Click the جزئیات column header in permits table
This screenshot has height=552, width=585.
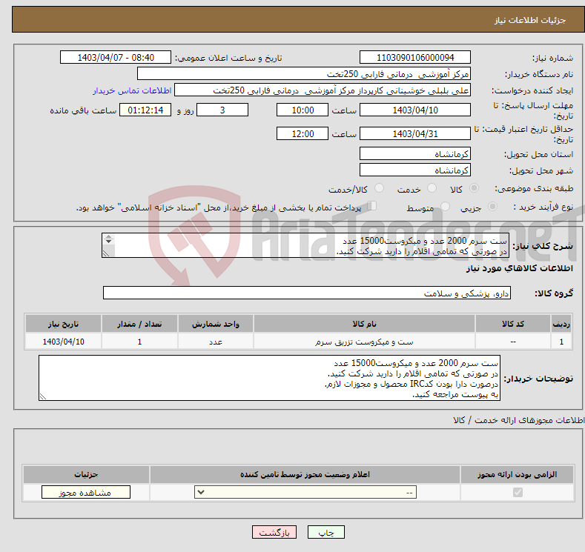pos(86,474)
